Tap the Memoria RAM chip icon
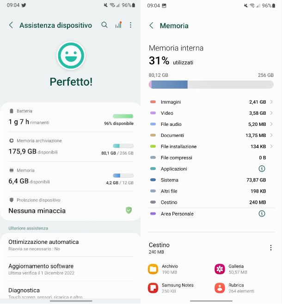Screen dimensions: 282x304 pos(12,170)
